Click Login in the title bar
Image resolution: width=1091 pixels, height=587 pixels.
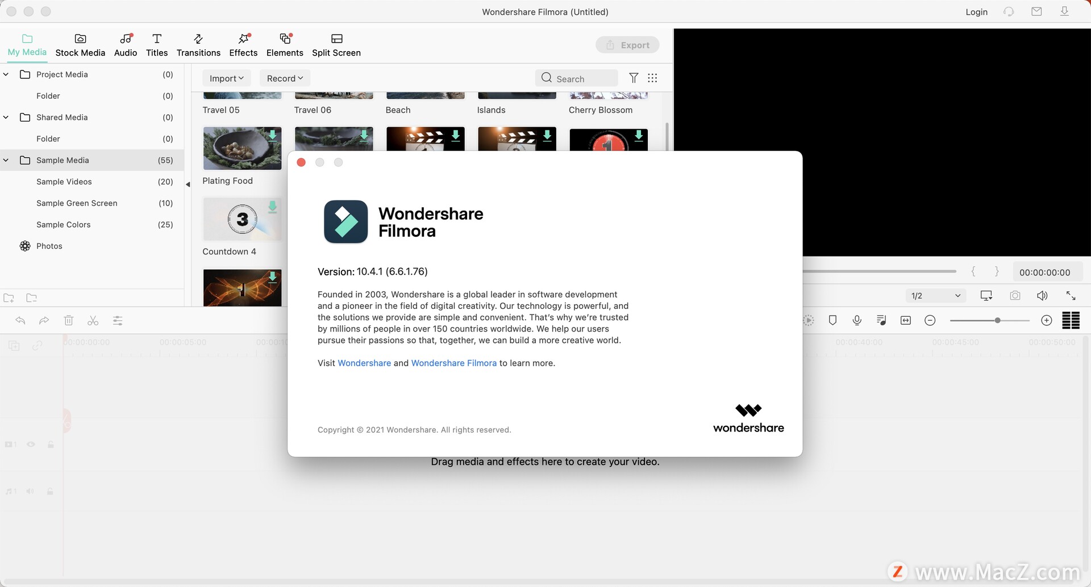coord(977,12)
